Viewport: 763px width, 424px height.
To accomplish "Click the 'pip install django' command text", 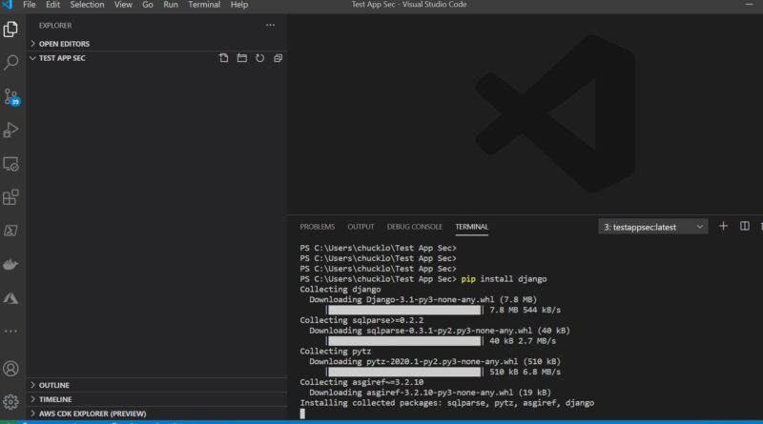I will (504, 279).
